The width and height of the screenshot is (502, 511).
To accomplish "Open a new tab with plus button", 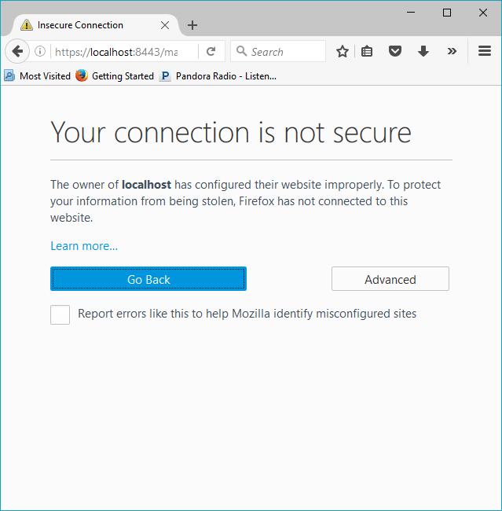I will pos(192,25).
